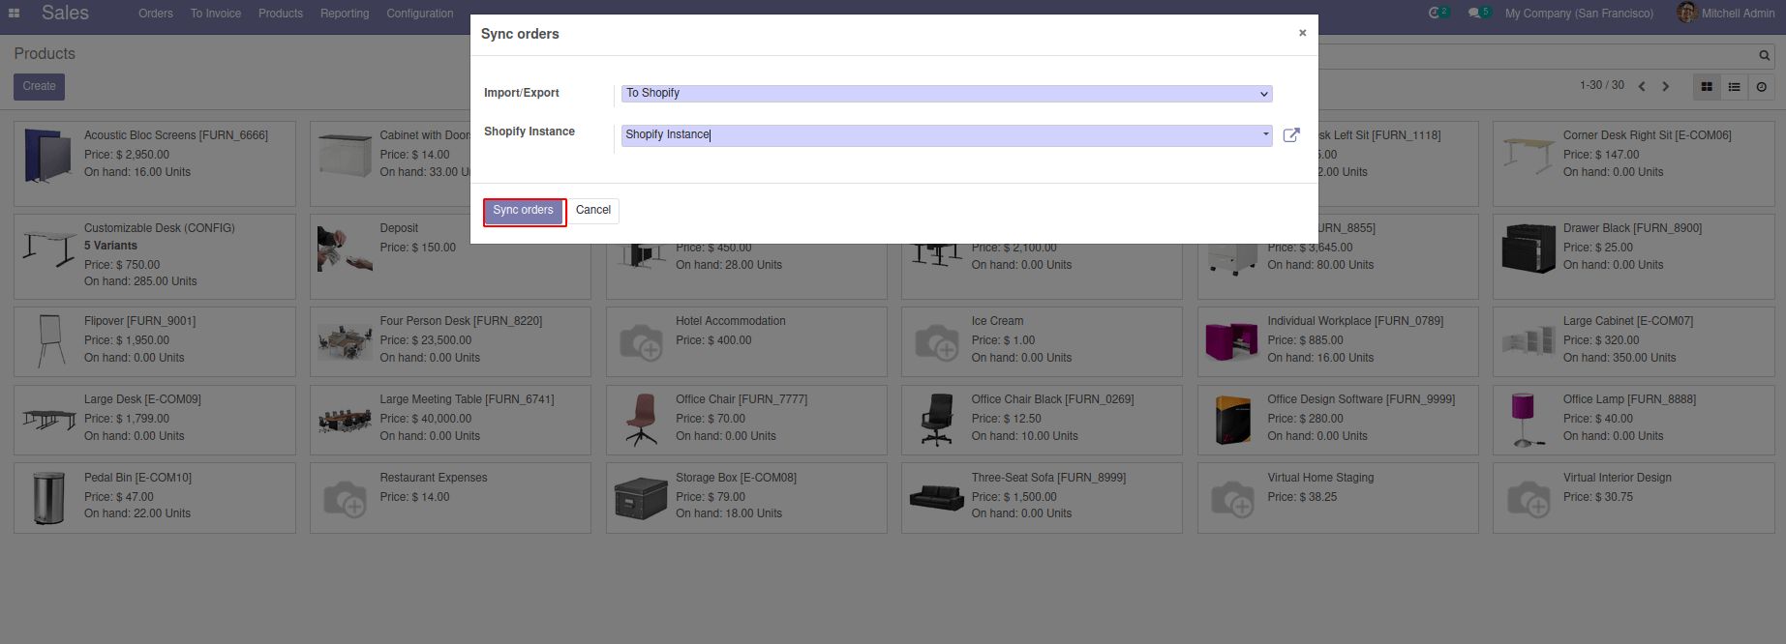Open the Orders menu
Viewport: 1786px width, 644px height.
click(x=155, y=14)
